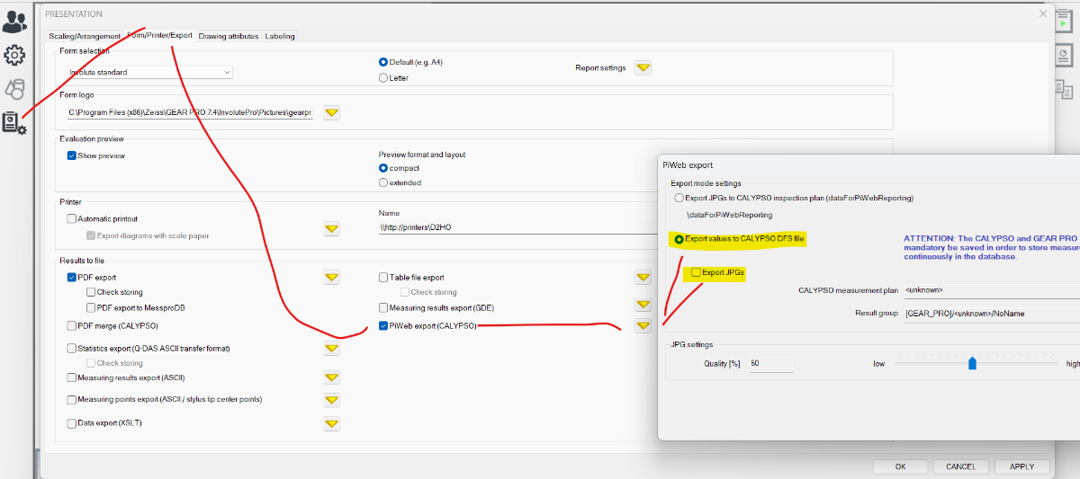Open the users icon in left sidebar
The height and width of the screenshot is (479, 1080).
click(14, 22)
